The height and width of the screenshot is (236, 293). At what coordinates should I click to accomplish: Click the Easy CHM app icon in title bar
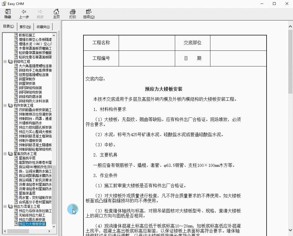pyautogui.click(x=4, y=4)
